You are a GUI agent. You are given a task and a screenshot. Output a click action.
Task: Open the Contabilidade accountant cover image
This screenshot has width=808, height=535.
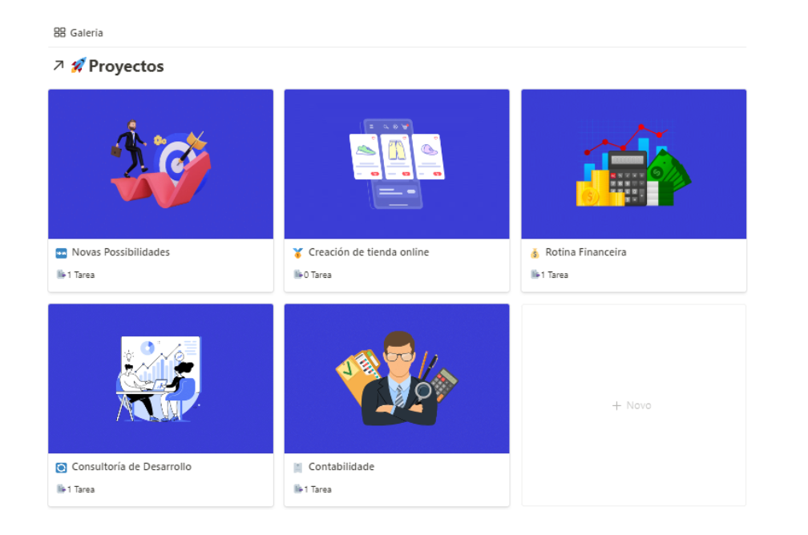tap(397, 379)
